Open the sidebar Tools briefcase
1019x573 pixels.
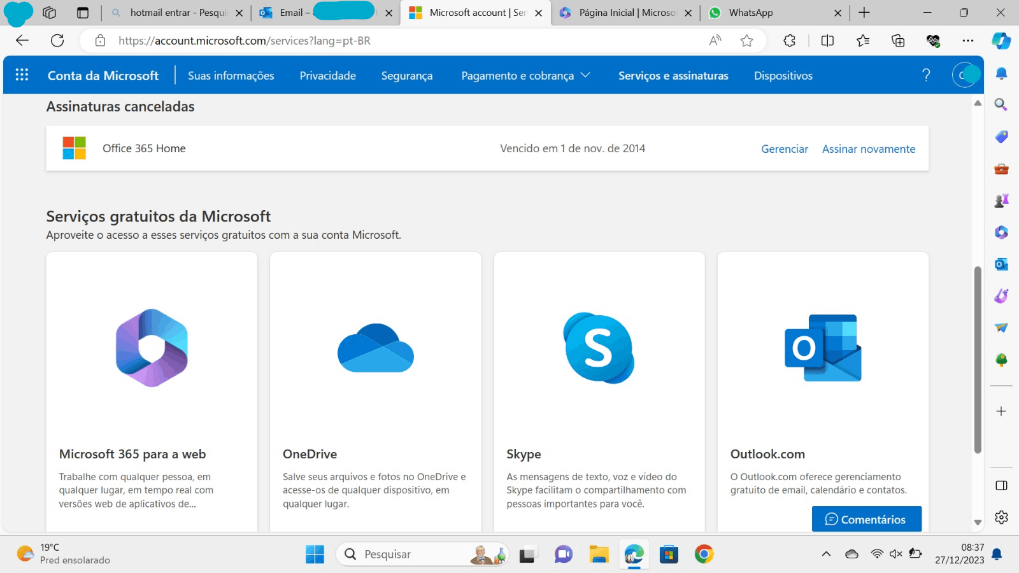1001,169
